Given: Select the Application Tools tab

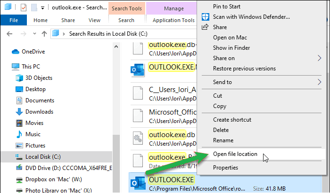Looking at the screenshot, I should coord(173,20).
